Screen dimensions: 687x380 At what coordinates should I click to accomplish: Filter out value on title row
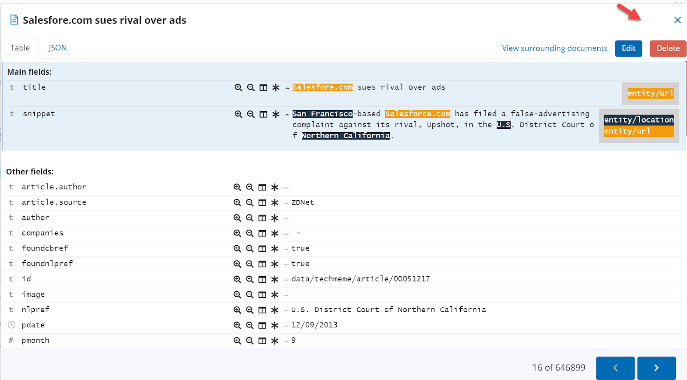tap(251, 87)
